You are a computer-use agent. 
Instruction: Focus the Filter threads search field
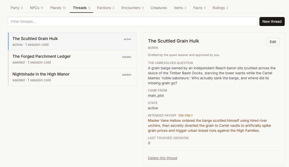[132, 21]
